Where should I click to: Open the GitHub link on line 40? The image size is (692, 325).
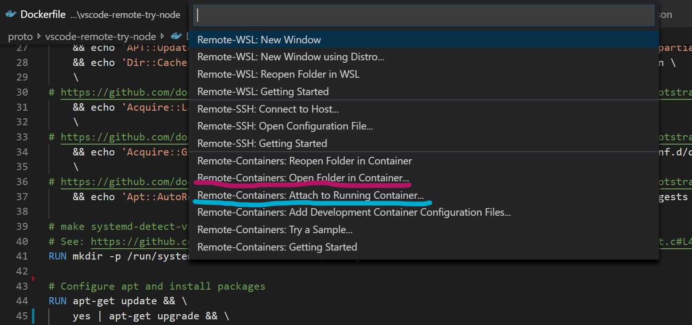(140, 242)
